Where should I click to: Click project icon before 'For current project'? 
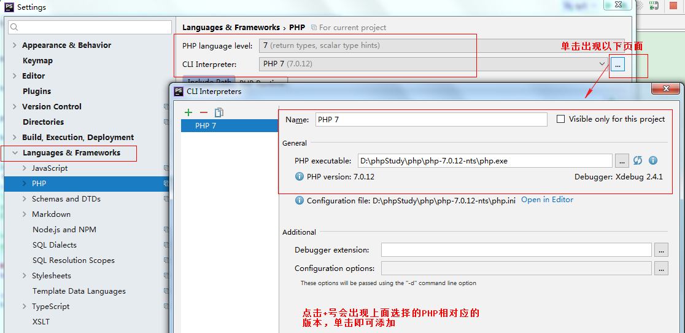pos(314,27)
